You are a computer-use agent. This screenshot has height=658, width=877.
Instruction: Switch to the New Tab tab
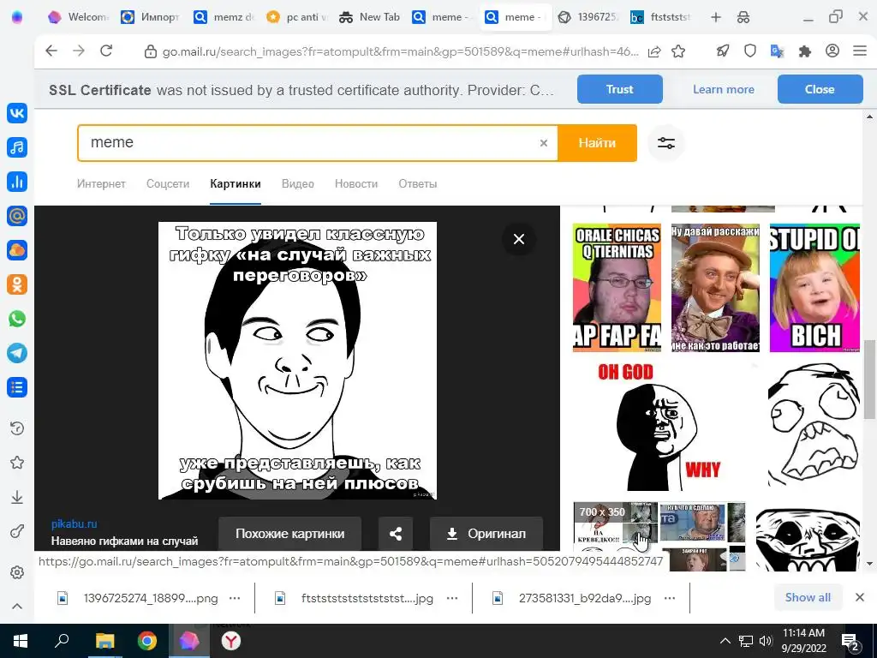pos(370,17)
